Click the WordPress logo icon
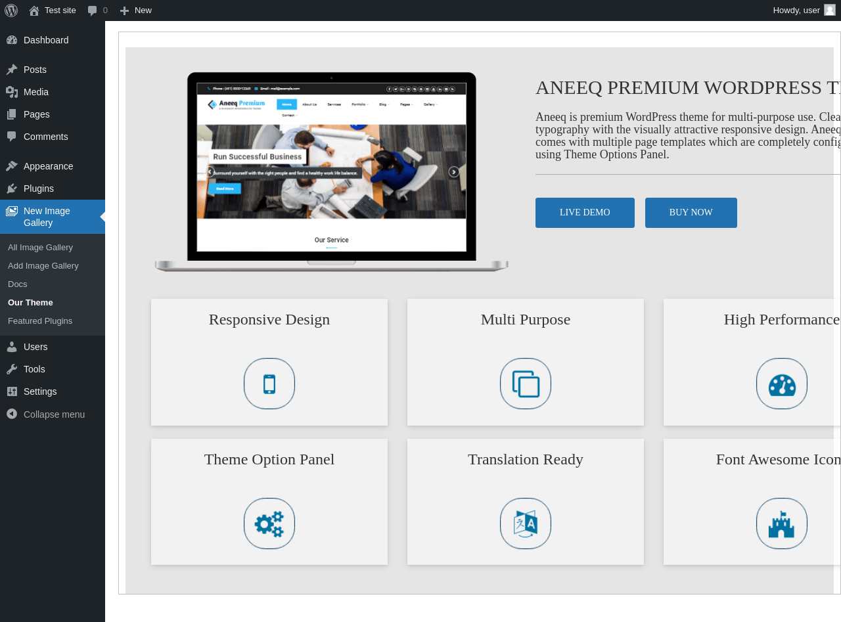This screenshot has width=841, height=622. 11,11
